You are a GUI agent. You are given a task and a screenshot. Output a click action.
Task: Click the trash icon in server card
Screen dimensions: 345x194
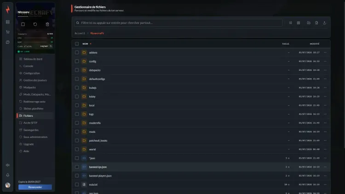click(x=47, y=24)
